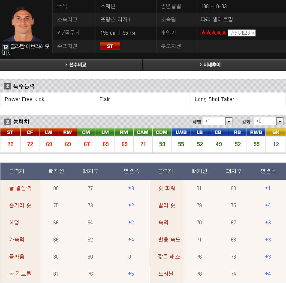Click the CB rating value 49
The width and height of the screenshot is (286, 283).
coord(219,144)
